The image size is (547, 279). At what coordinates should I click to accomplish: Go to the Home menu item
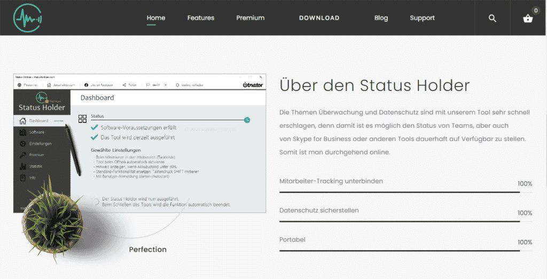[156, 18]
